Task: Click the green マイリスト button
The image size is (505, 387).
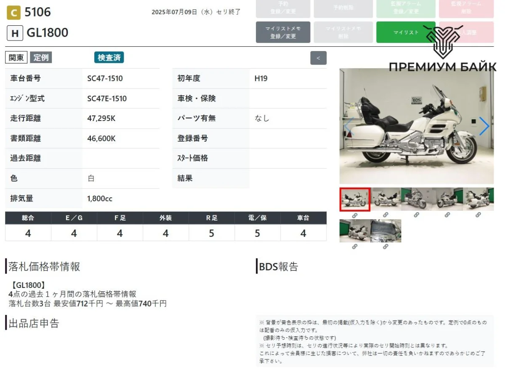Action: pyautogui.click(x=406, y=32)
